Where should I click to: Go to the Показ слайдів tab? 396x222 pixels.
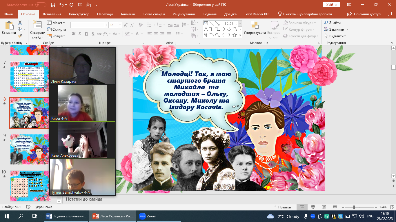(x=154, y=14)
